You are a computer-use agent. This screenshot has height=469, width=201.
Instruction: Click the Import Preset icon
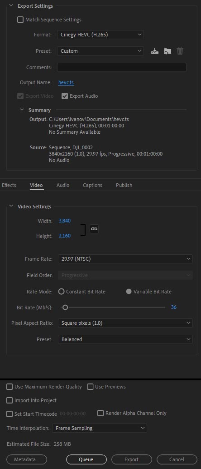pos(167,51)
